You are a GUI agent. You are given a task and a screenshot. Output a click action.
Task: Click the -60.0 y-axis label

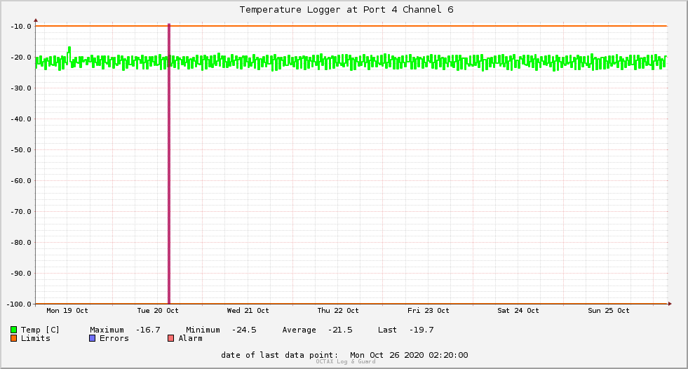pos(20,181)
